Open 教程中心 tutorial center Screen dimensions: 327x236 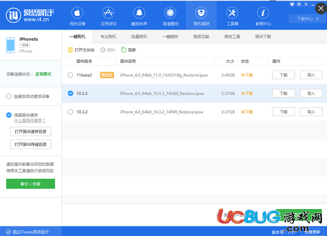tap(263, 16)
